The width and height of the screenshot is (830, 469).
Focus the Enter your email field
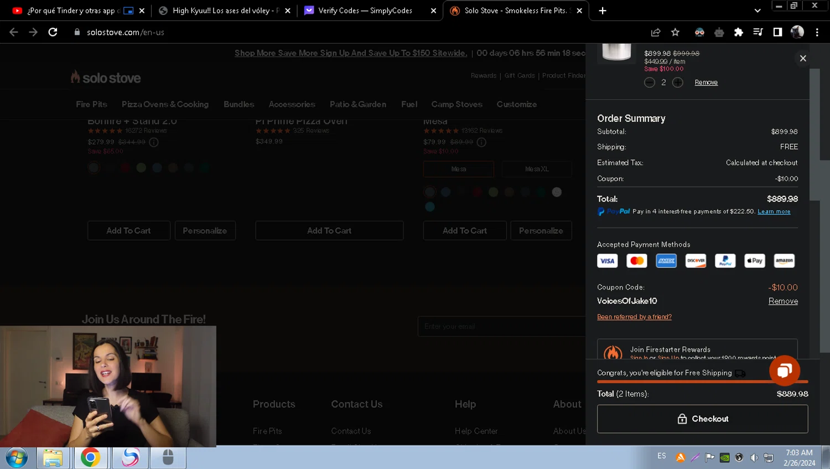pos(501,326)
